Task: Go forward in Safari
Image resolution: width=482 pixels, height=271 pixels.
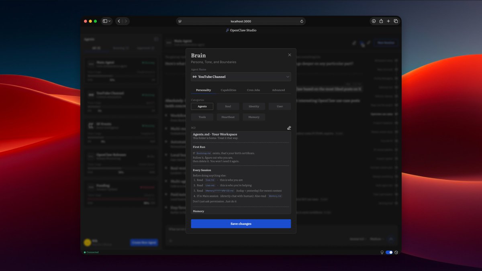Action: [x=126, y=21]
